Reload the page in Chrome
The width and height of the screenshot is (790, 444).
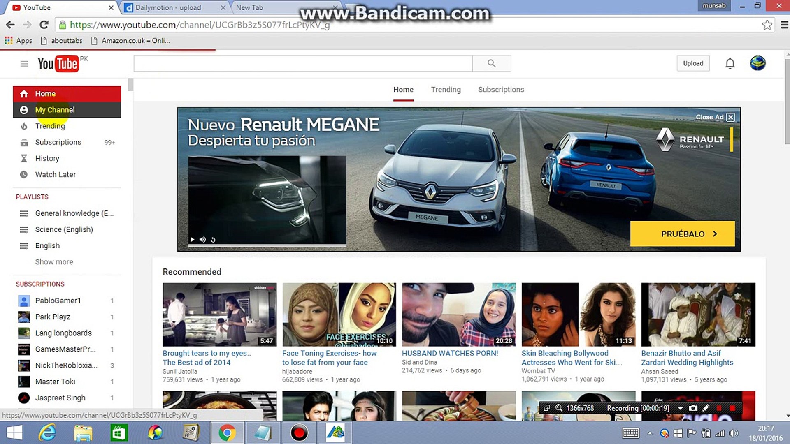[44, 25]
